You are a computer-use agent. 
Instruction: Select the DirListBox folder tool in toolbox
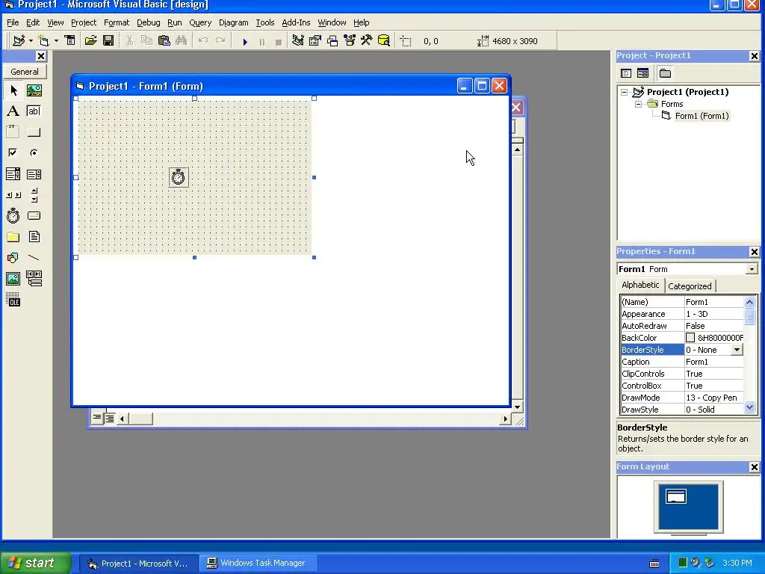coord(13,237)
